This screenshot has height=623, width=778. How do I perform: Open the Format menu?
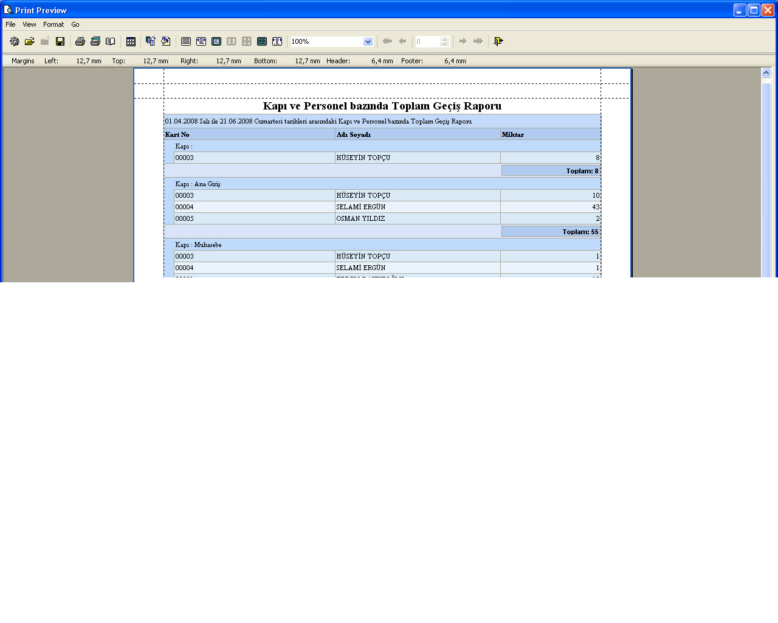[x=53, y=24]
